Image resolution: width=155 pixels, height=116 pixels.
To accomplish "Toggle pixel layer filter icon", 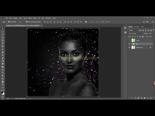I will (x=140, y=30).
